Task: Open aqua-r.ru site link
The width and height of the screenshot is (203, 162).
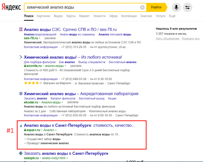Action: click(x=33, y=130)
